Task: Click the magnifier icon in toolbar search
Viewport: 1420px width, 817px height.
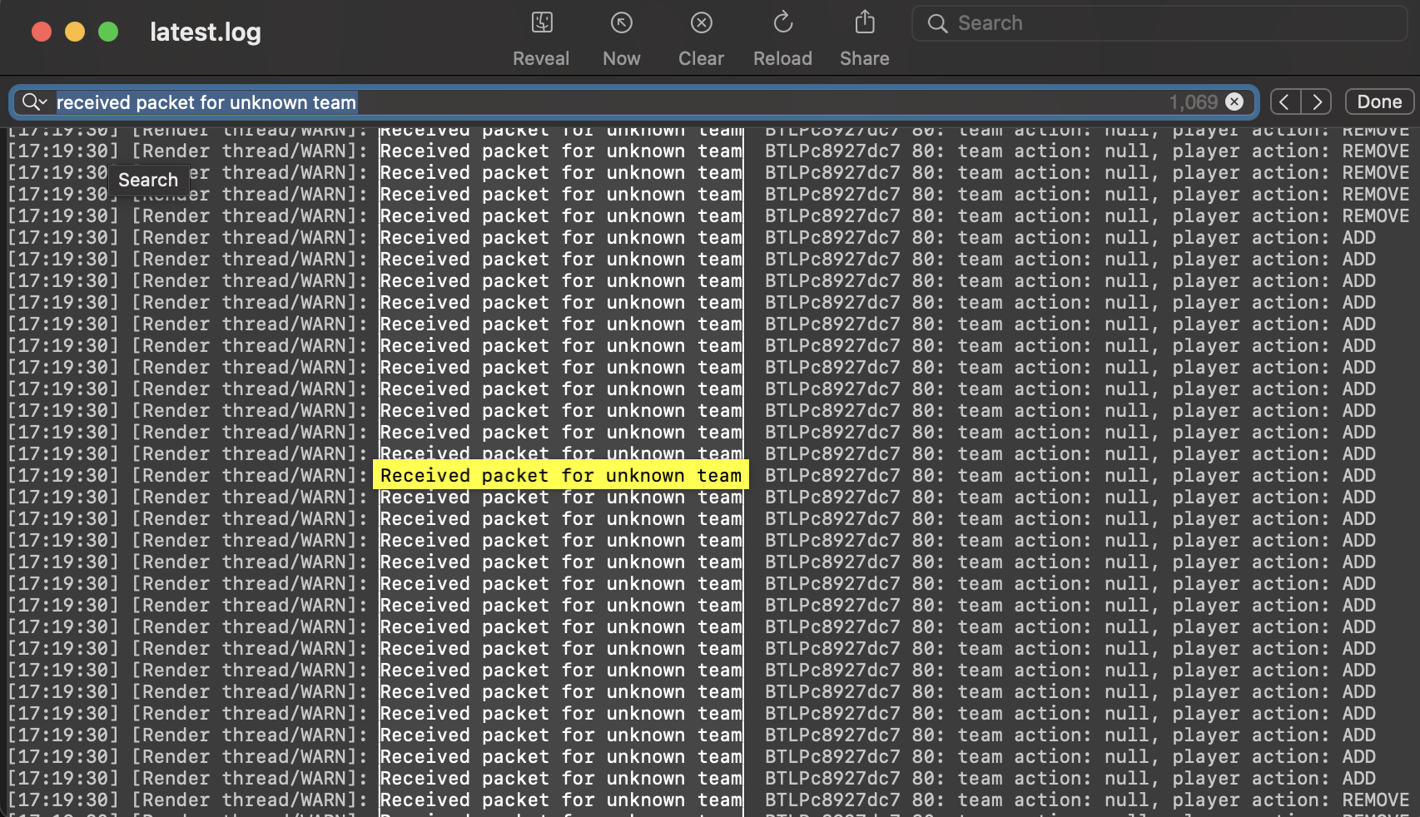Action: (938, 23)
